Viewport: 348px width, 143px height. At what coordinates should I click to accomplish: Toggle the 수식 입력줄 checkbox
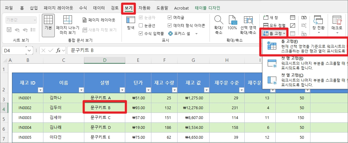pos(141,34)
